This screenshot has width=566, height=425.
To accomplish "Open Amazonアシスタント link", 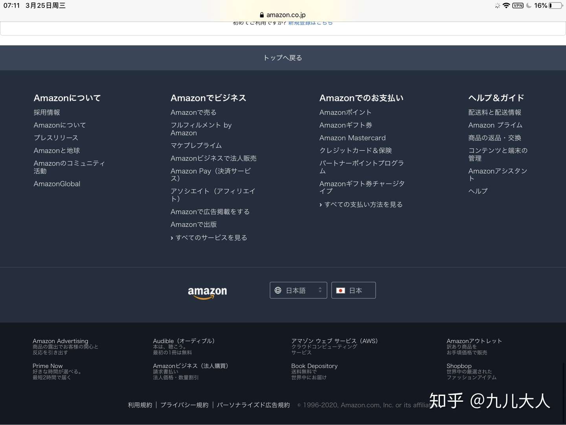I will [498, 175].
